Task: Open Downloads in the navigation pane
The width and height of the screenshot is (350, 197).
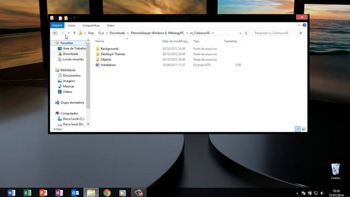Action: click(71, 54)
